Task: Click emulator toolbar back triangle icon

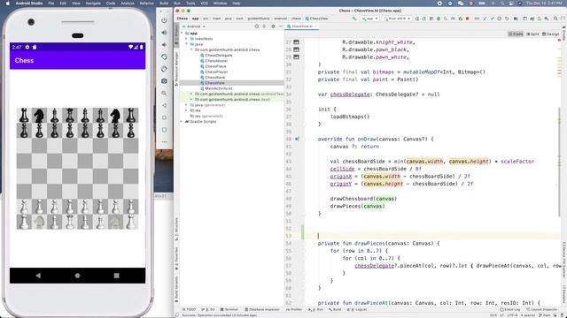Action: 164,105
